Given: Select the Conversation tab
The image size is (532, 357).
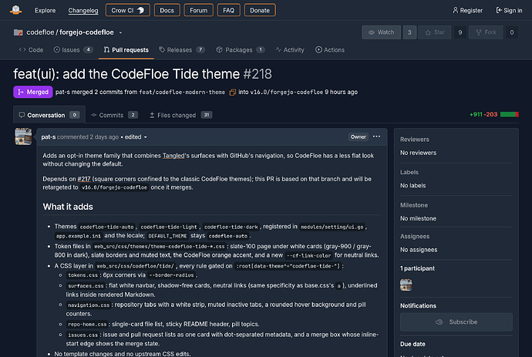Looking at the screenshot, I should coord(49,115).
